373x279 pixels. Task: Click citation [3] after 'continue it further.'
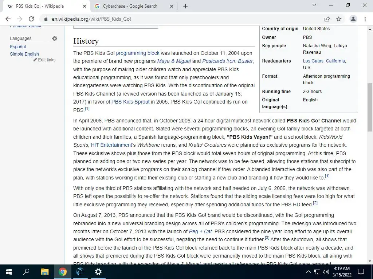click(267, 238)
